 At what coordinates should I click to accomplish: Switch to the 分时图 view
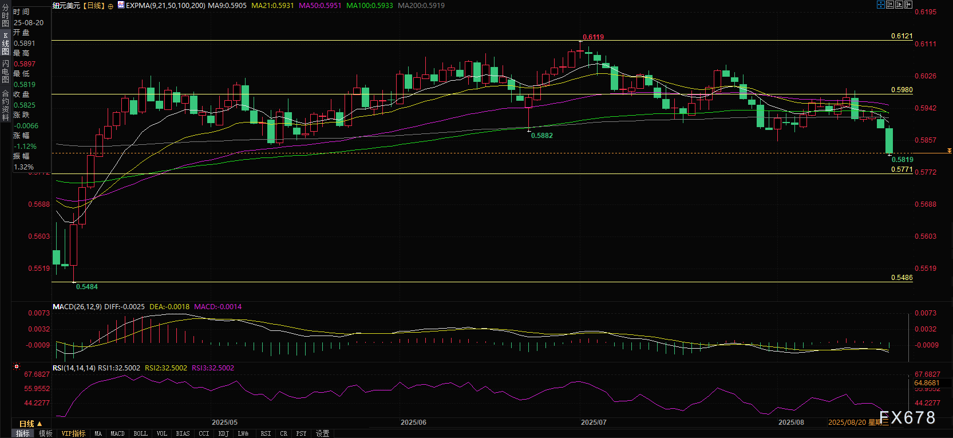click(x=6, y=15)
